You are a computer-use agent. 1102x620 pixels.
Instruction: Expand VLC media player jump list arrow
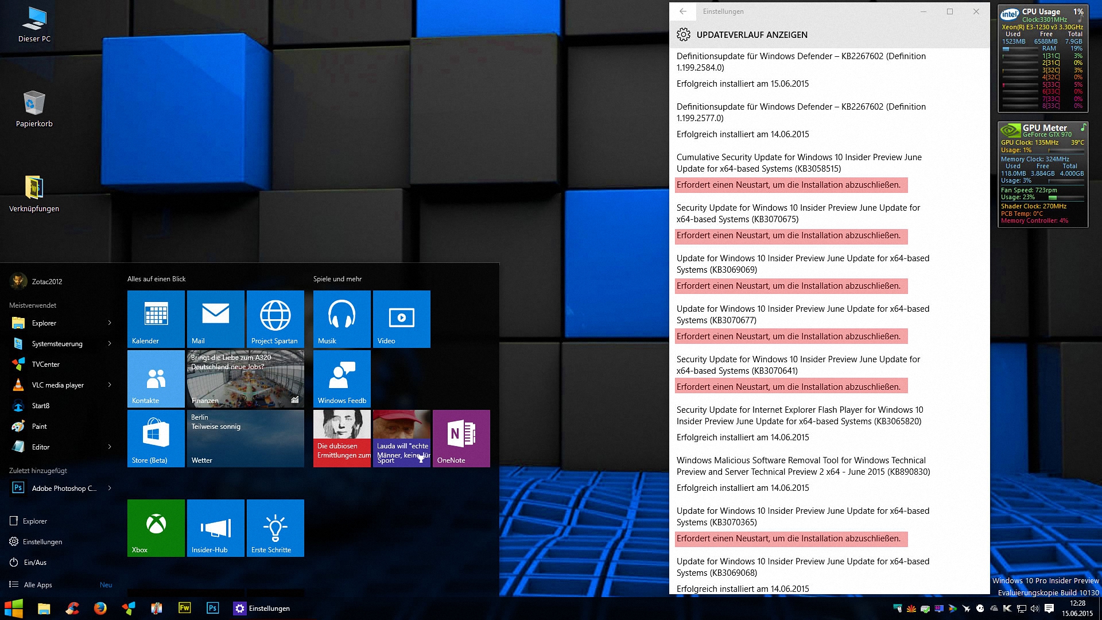coord(110,385)
